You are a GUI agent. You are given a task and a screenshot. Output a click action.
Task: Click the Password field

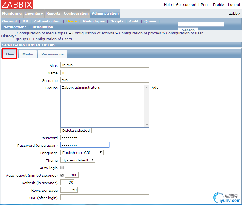click(x=85, y=137)
